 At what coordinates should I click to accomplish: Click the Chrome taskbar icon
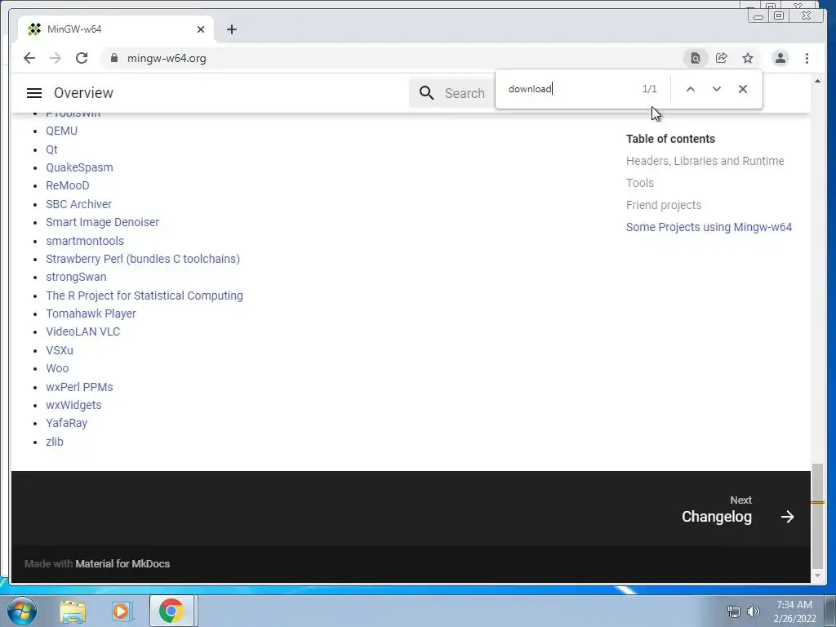tap(171, 611)
